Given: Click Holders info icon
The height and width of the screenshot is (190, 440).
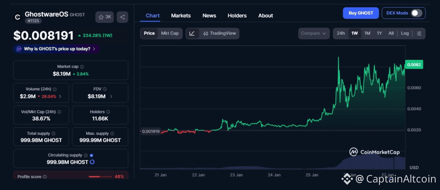Looking at the screenshot, I should [x=109, y=112].
